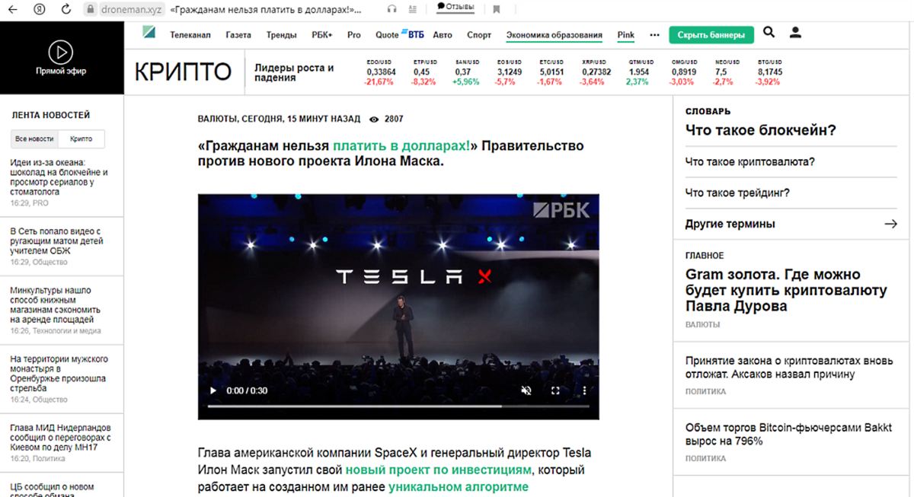Click the OMG/USD ticker quote

(x=682, y=72)
